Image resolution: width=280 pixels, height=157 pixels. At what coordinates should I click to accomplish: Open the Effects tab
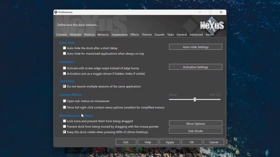click(x=134, y=34)
